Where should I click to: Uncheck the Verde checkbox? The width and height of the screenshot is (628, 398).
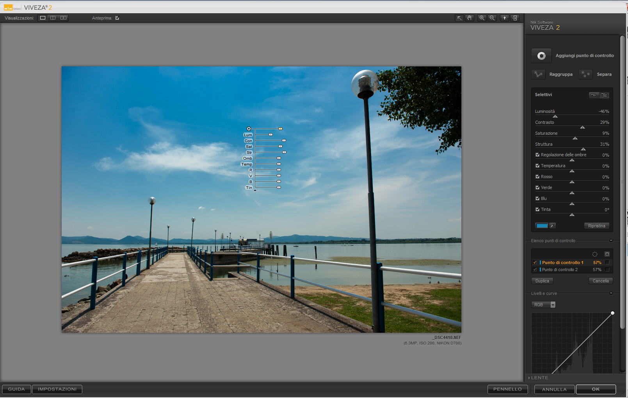click(537, 187)
